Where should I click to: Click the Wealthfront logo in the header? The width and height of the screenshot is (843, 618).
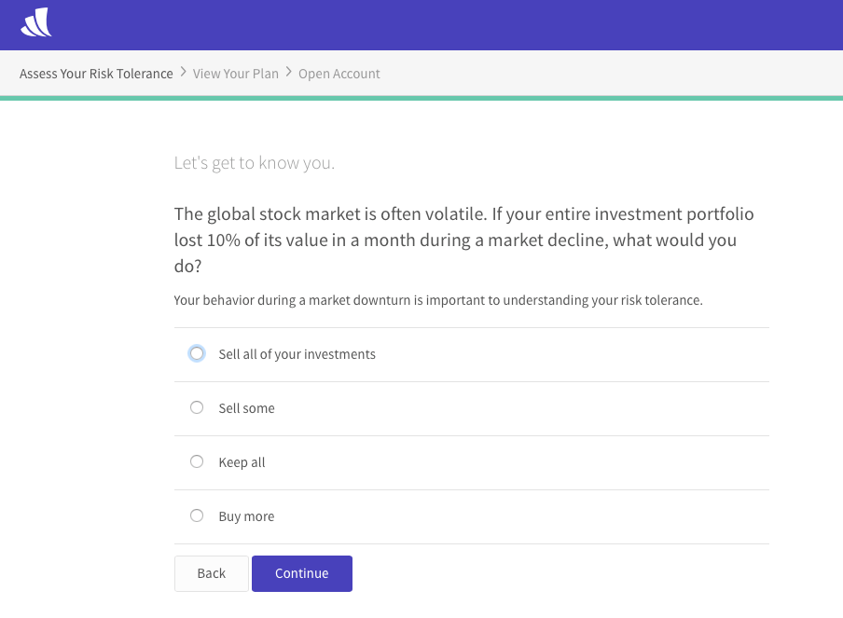pyautogui.click(x=36, y=23)
